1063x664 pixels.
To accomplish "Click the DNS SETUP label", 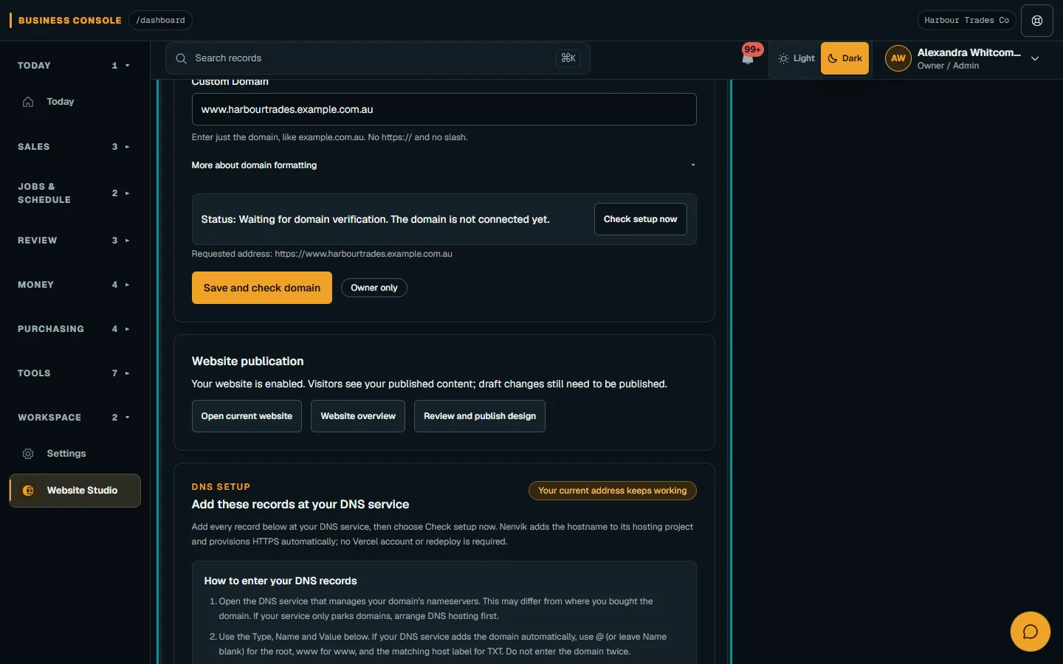I will tap(221, 487).
